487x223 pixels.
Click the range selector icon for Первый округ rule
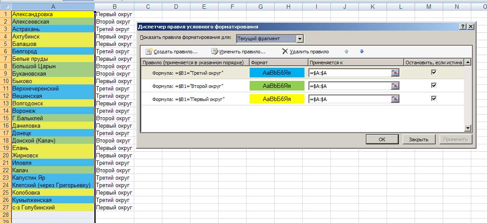[x=395, y=99]
